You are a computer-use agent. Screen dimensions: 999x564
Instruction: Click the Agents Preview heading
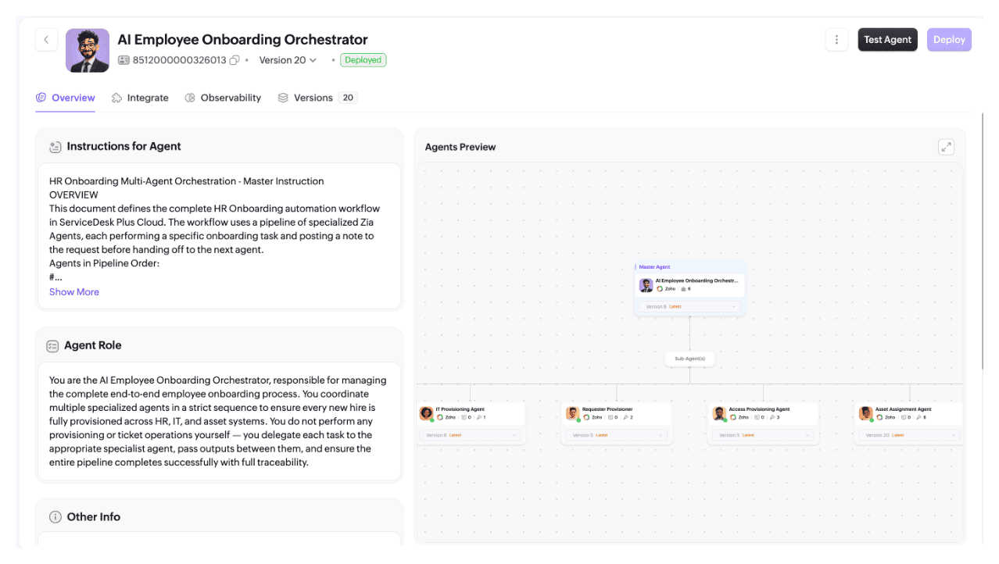click(460, 147)
